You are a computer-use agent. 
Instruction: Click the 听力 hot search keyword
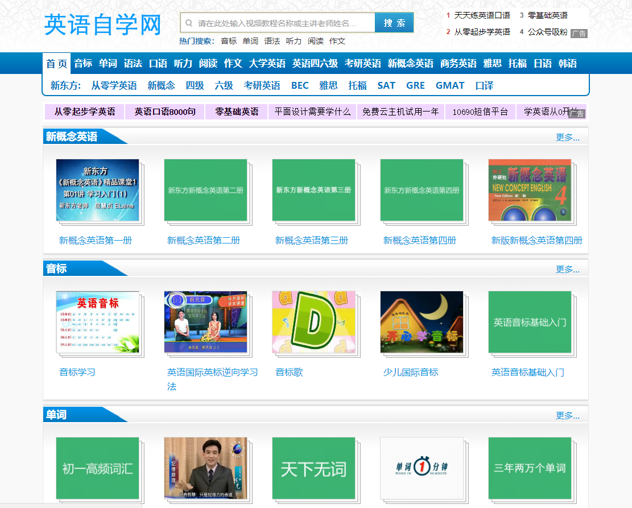294,41
